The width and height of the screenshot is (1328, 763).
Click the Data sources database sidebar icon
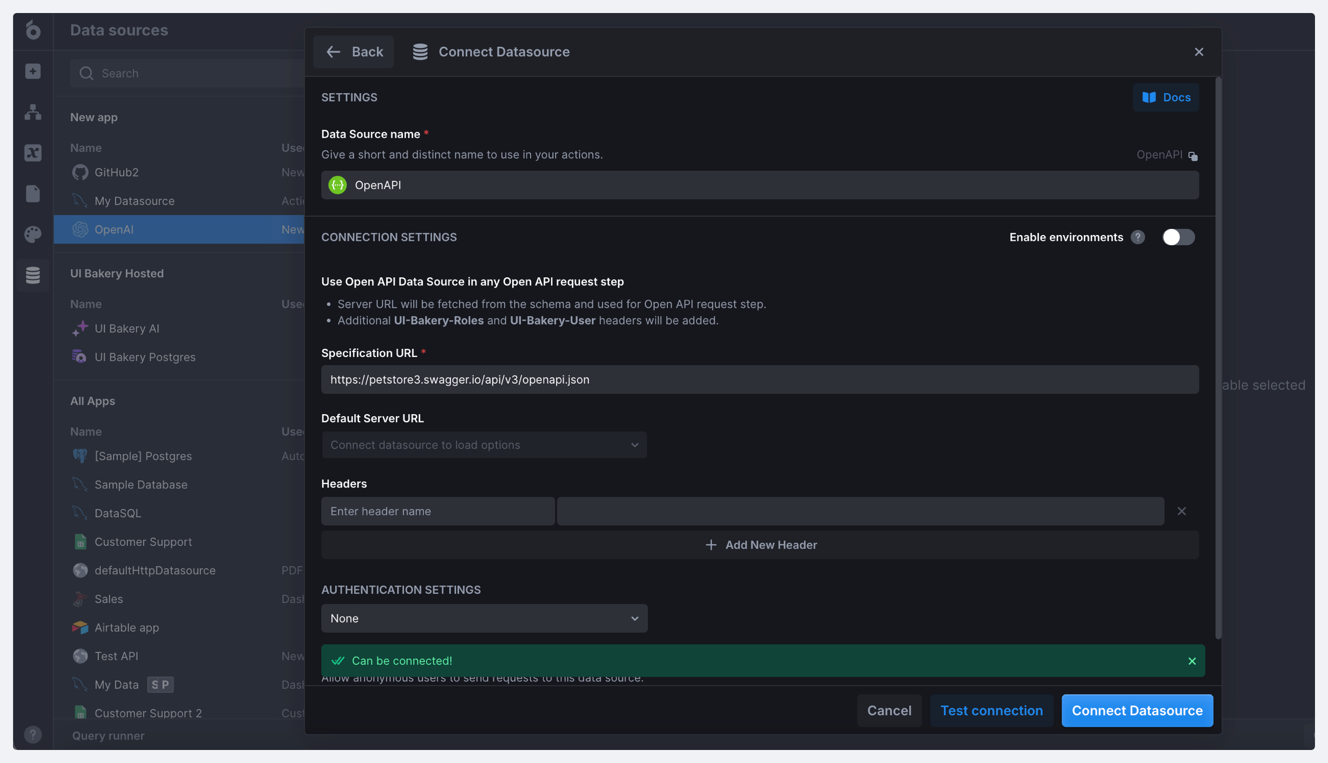(x=33, y=275)
